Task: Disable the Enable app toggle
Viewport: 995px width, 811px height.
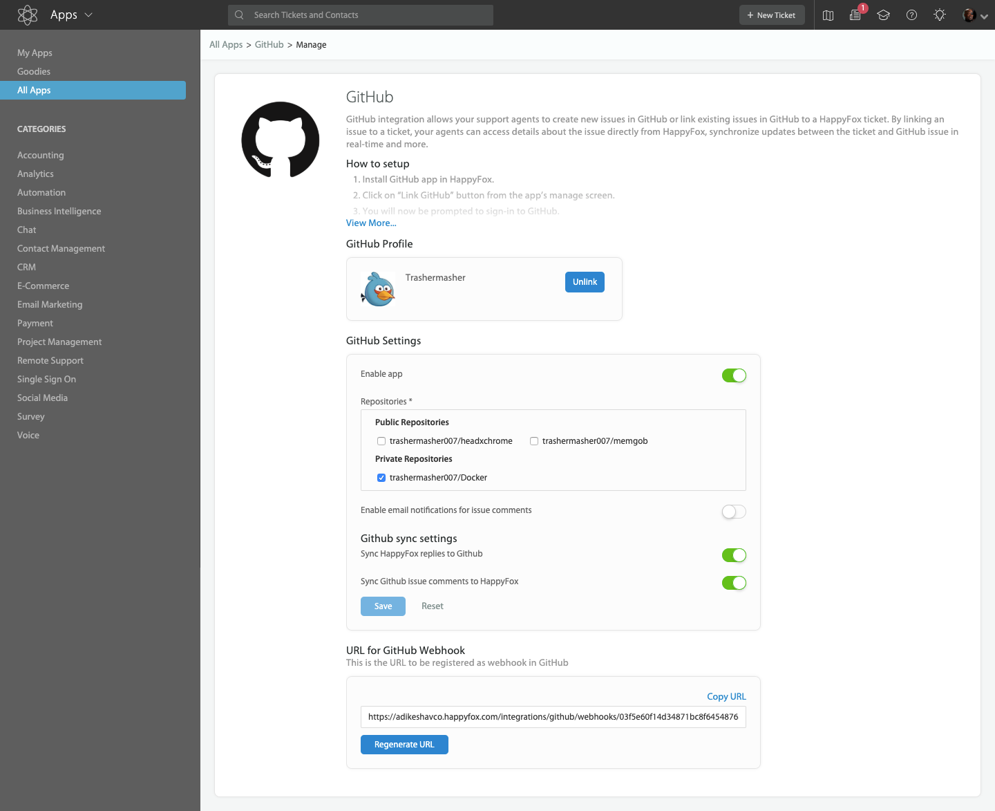Action: 734,375
